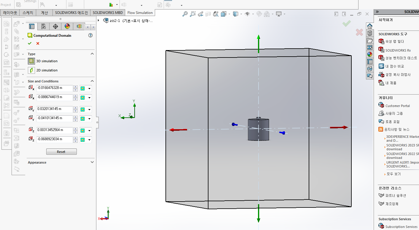
Task: Open Customer Portal link
Action: pyautogui.click(x=398, y=106)
